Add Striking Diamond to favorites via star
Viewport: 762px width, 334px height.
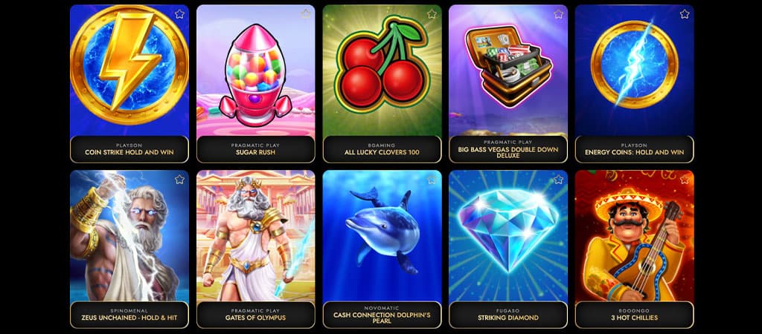(558, 180)
